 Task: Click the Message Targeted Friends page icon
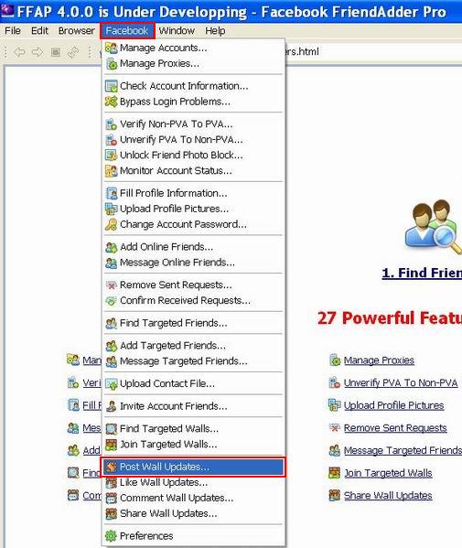[x=335, y=450]
